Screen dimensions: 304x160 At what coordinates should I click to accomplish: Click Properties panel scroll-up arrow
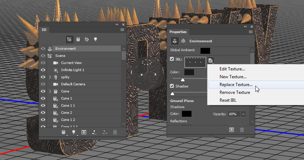(252, 50)
